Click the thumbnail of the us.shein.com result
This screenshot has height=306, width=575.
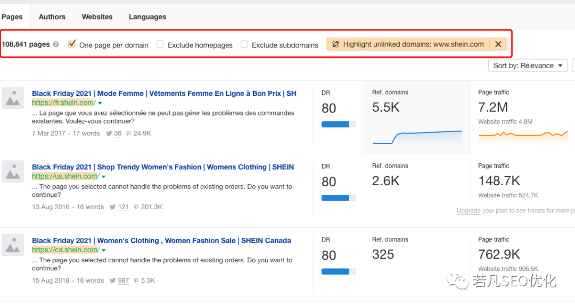click(x=12, y=171)
